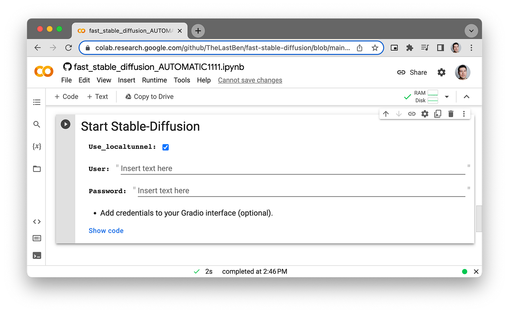Click the Show code link
The image size is (509, 313).
[106, 231]
